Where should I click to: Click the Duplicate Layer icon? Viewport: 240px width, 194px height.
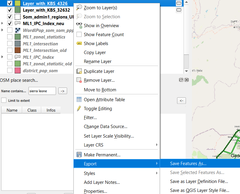[79, 71]
